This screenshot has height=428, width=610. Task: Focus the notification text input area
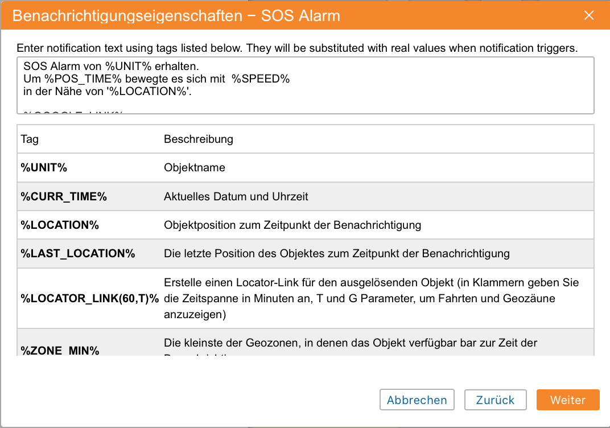click(x=305, y=85)
